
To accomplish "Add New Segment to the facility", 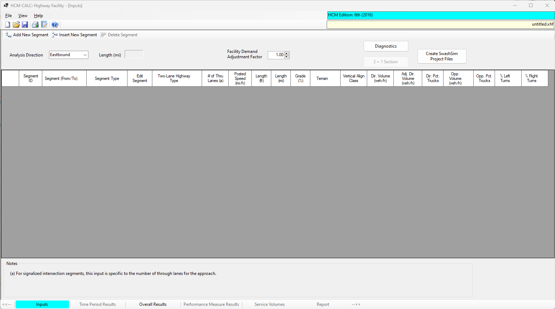I will click(x=27, y=35).
